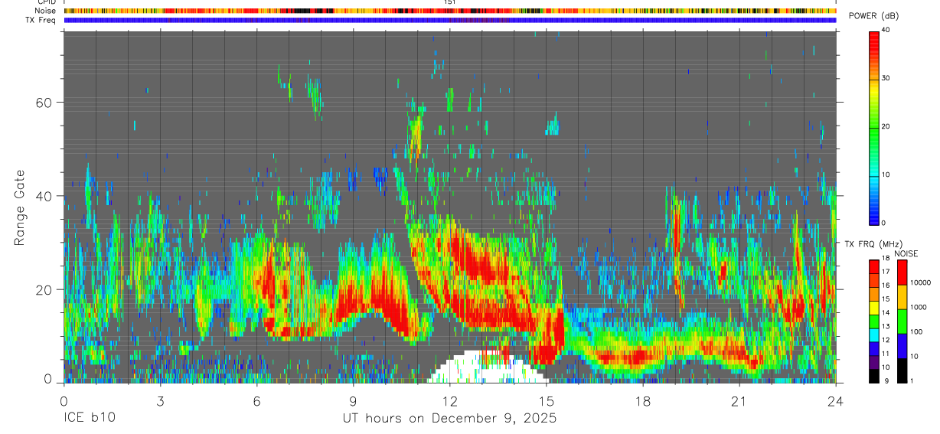Image resolution: width=940 pixels, height=434 pixels.
Task: Select the 60 range gate tick label
Action: [45, 103]
